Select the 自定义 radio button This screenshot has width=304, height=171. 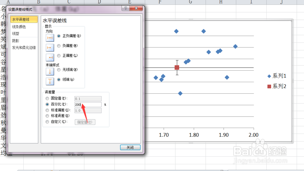[x=47, y=122]
